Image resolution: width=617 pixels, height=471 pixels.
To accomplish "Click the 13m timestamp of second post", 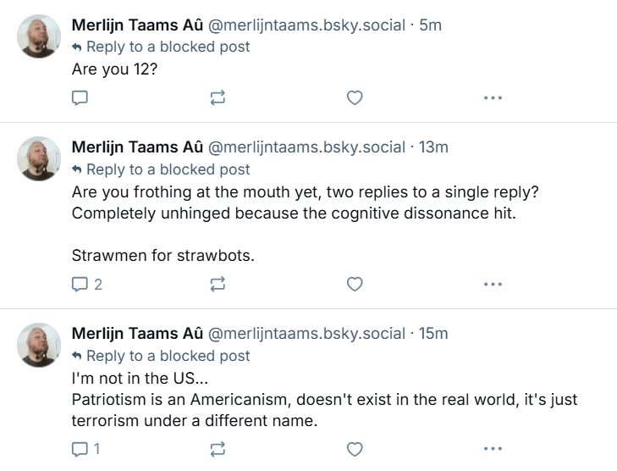I will (433, 147).
